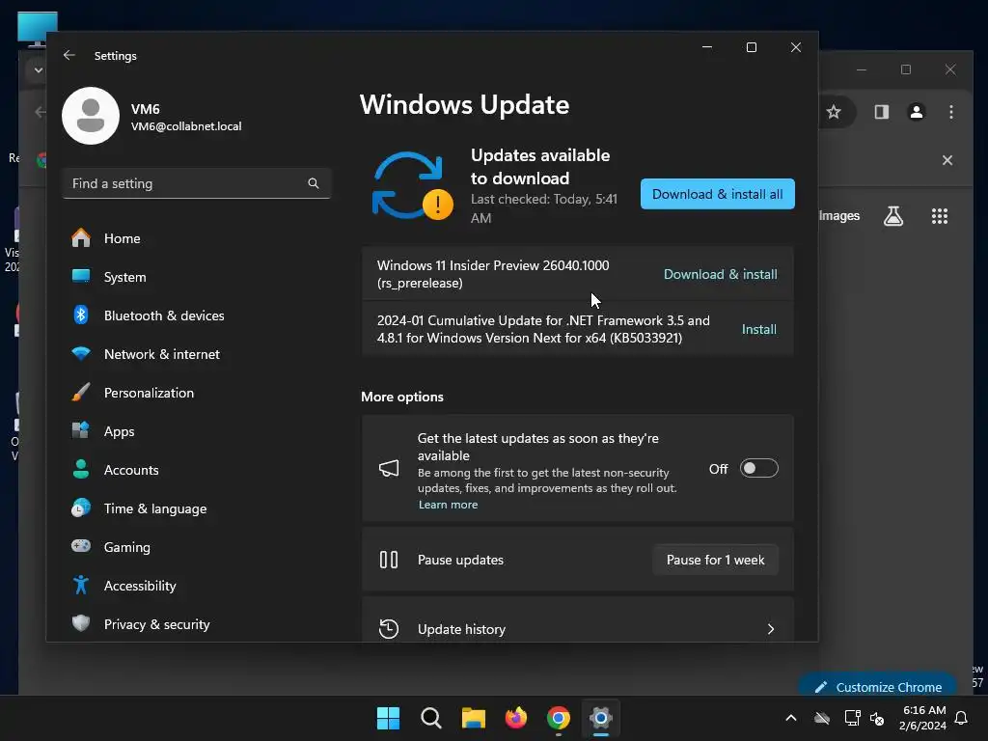Bookmark the page with Chrome star icon
988x741 pixels.
coord(834,112)
